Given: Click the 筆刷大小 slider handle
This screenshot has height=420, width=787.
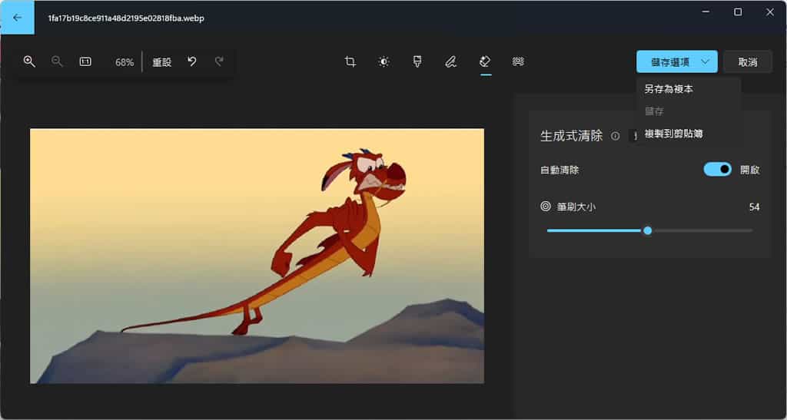Looking at the screenshot, I should [x=647, y=230].
